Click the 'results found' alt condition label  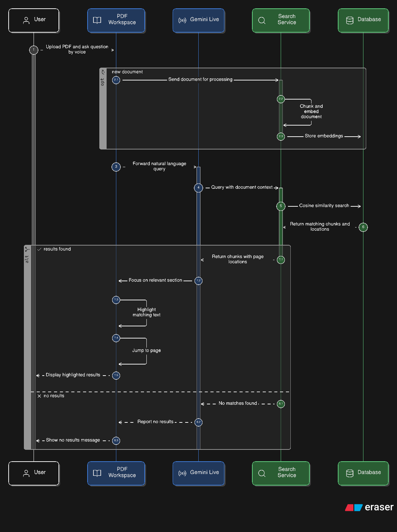click(57, 249)
